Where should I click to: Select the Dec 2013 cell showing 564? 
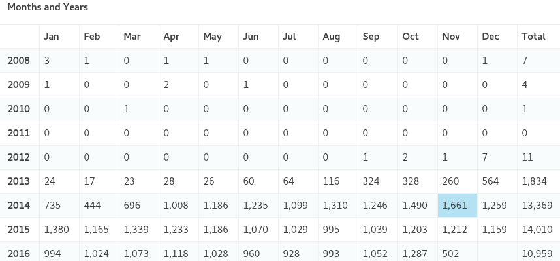tap(491, 181)
